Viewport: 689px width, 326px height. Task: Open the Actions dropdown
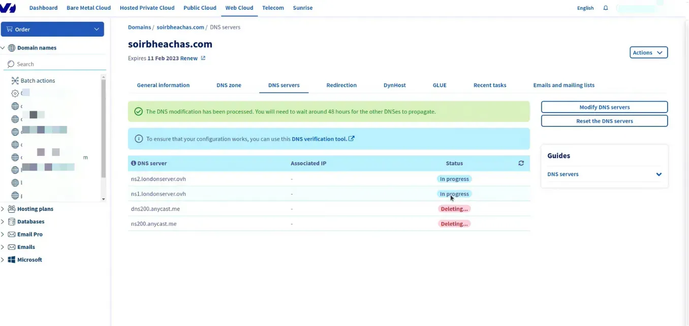click(649, 52)
